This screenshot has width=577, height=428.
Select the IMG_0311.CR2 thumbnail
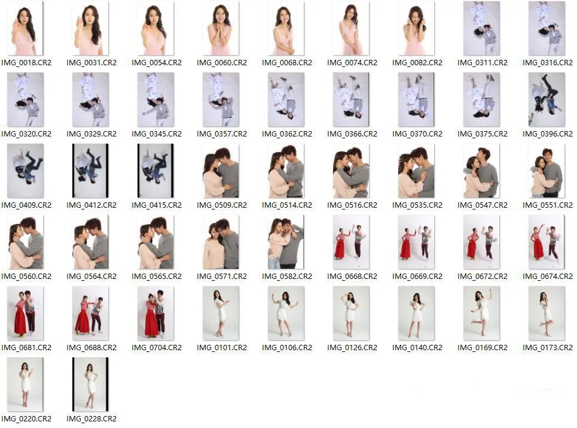[x=481, y=28]
